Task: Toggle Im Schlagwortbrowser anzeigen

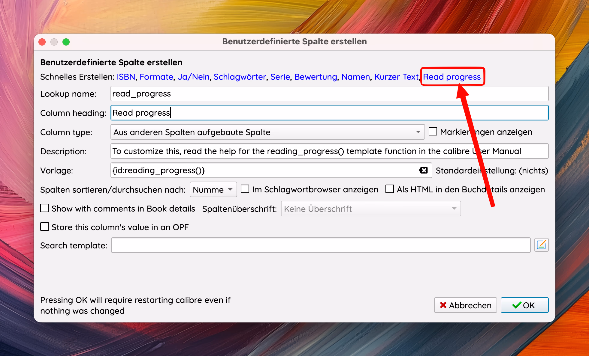Action: (x=245, y=189)
